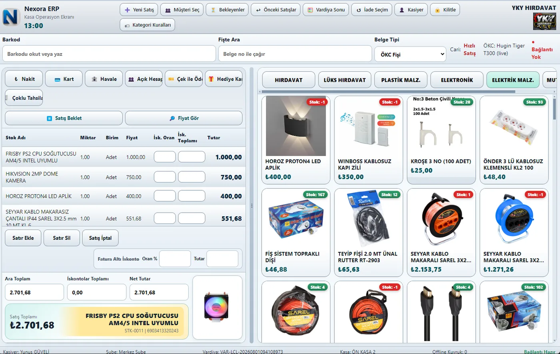Image resolution: width=560 pixels, height=354 pixels.
Task: View Önceki Satışlar previous sales
Action: point(276,10)
